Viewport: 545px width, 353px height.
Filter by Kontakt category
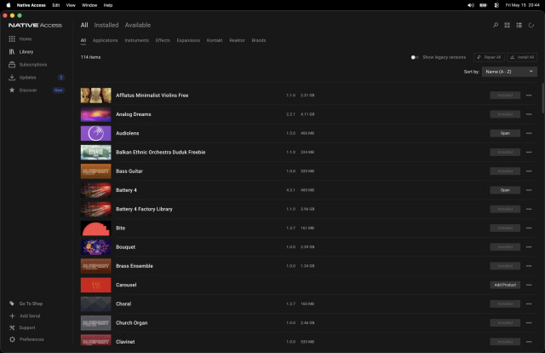pos(215,40)
